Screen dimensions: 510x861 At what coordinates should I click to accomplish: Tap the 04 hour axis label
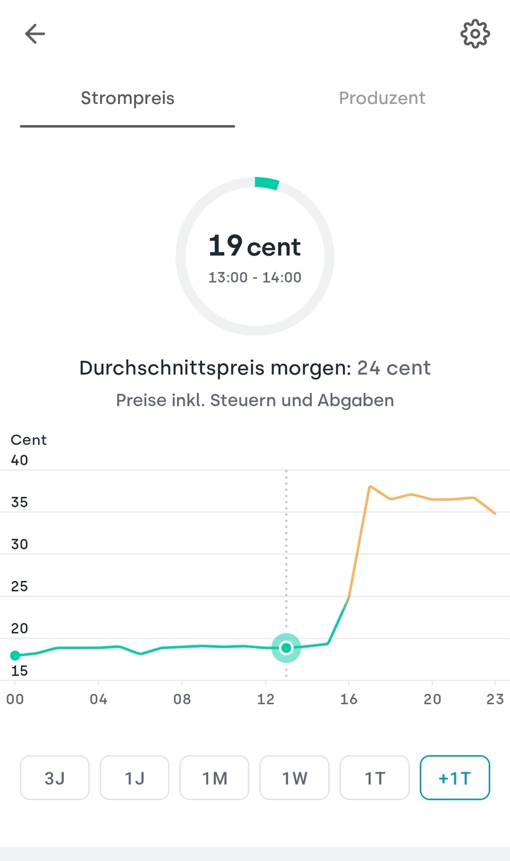[98, 699]
